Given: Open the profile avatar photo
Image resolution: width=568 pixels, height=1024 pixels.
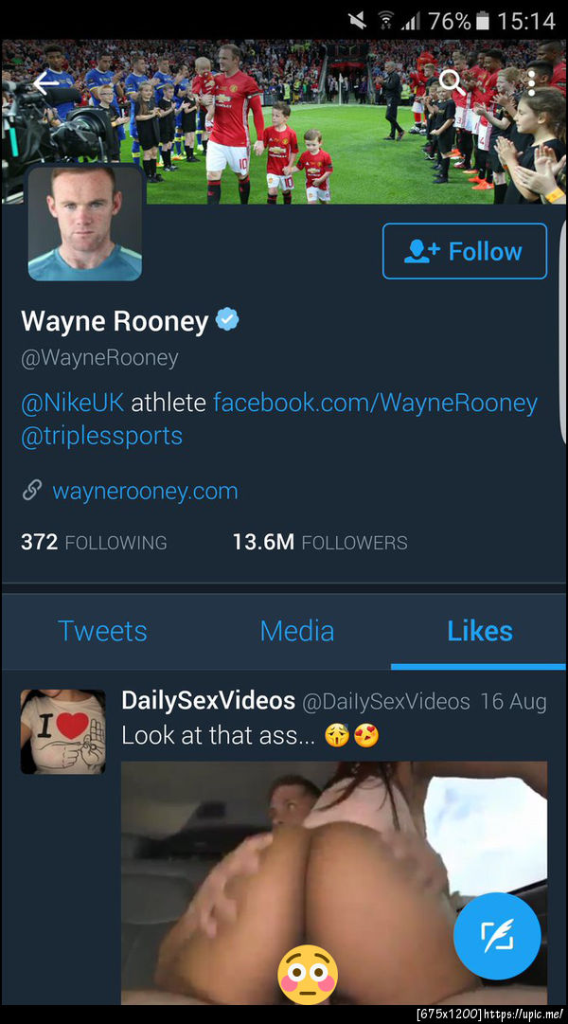Looking at the screenshot, I should [x=85, y=224].
